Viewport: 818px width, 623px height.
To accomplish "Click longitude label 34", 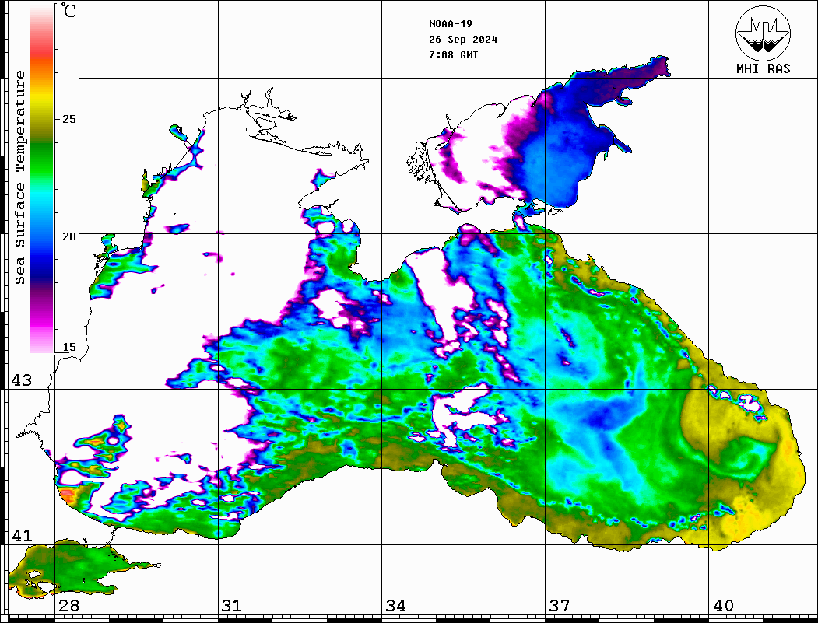I will pos(395,606).
